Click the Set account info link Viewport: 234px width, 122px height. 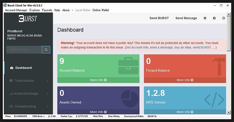pos(137,47)
